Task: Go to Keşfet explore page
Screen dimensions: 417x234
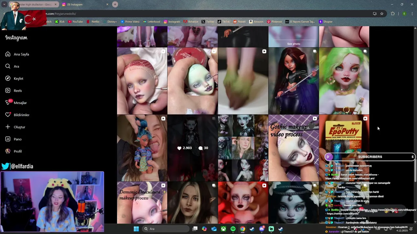Action: pos(14,79)
